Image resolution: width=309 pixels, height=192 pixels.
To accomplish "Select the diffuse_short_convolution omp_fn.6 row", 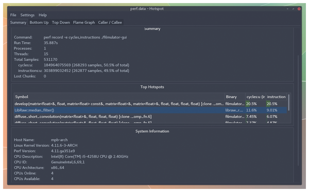I will pos(150,116).
